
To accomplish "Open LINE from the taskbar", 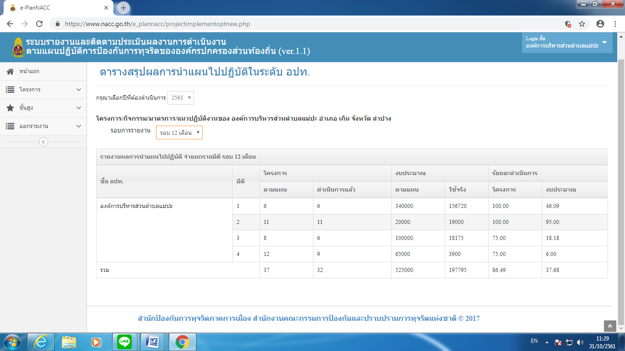I will (124, 341).
